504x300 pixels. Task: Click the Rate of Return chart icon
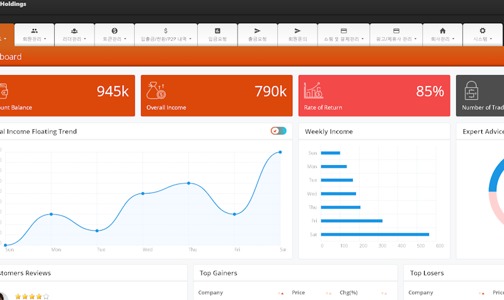[x=314, y=91]
